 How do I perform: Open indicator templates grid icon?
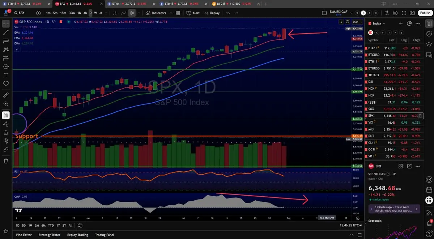pos(178,13)
